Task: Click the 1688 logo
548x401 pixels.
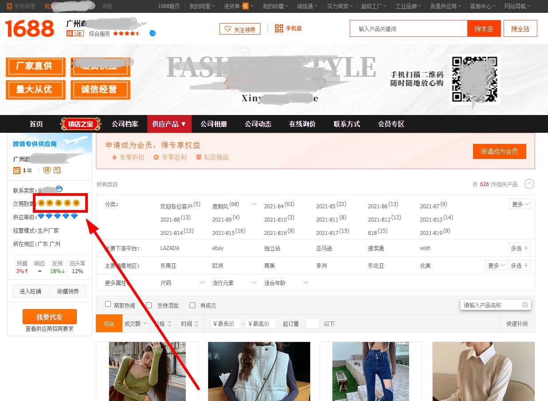Action: tap(29, 28)
